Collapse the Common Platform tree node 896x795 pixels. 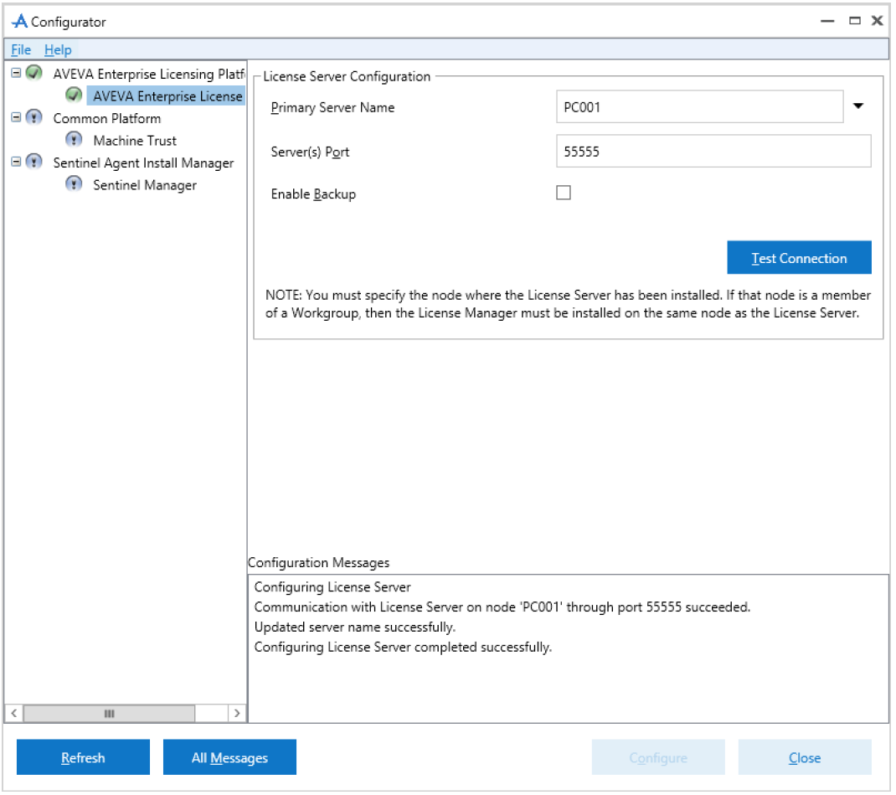click(x=16, y=117)
